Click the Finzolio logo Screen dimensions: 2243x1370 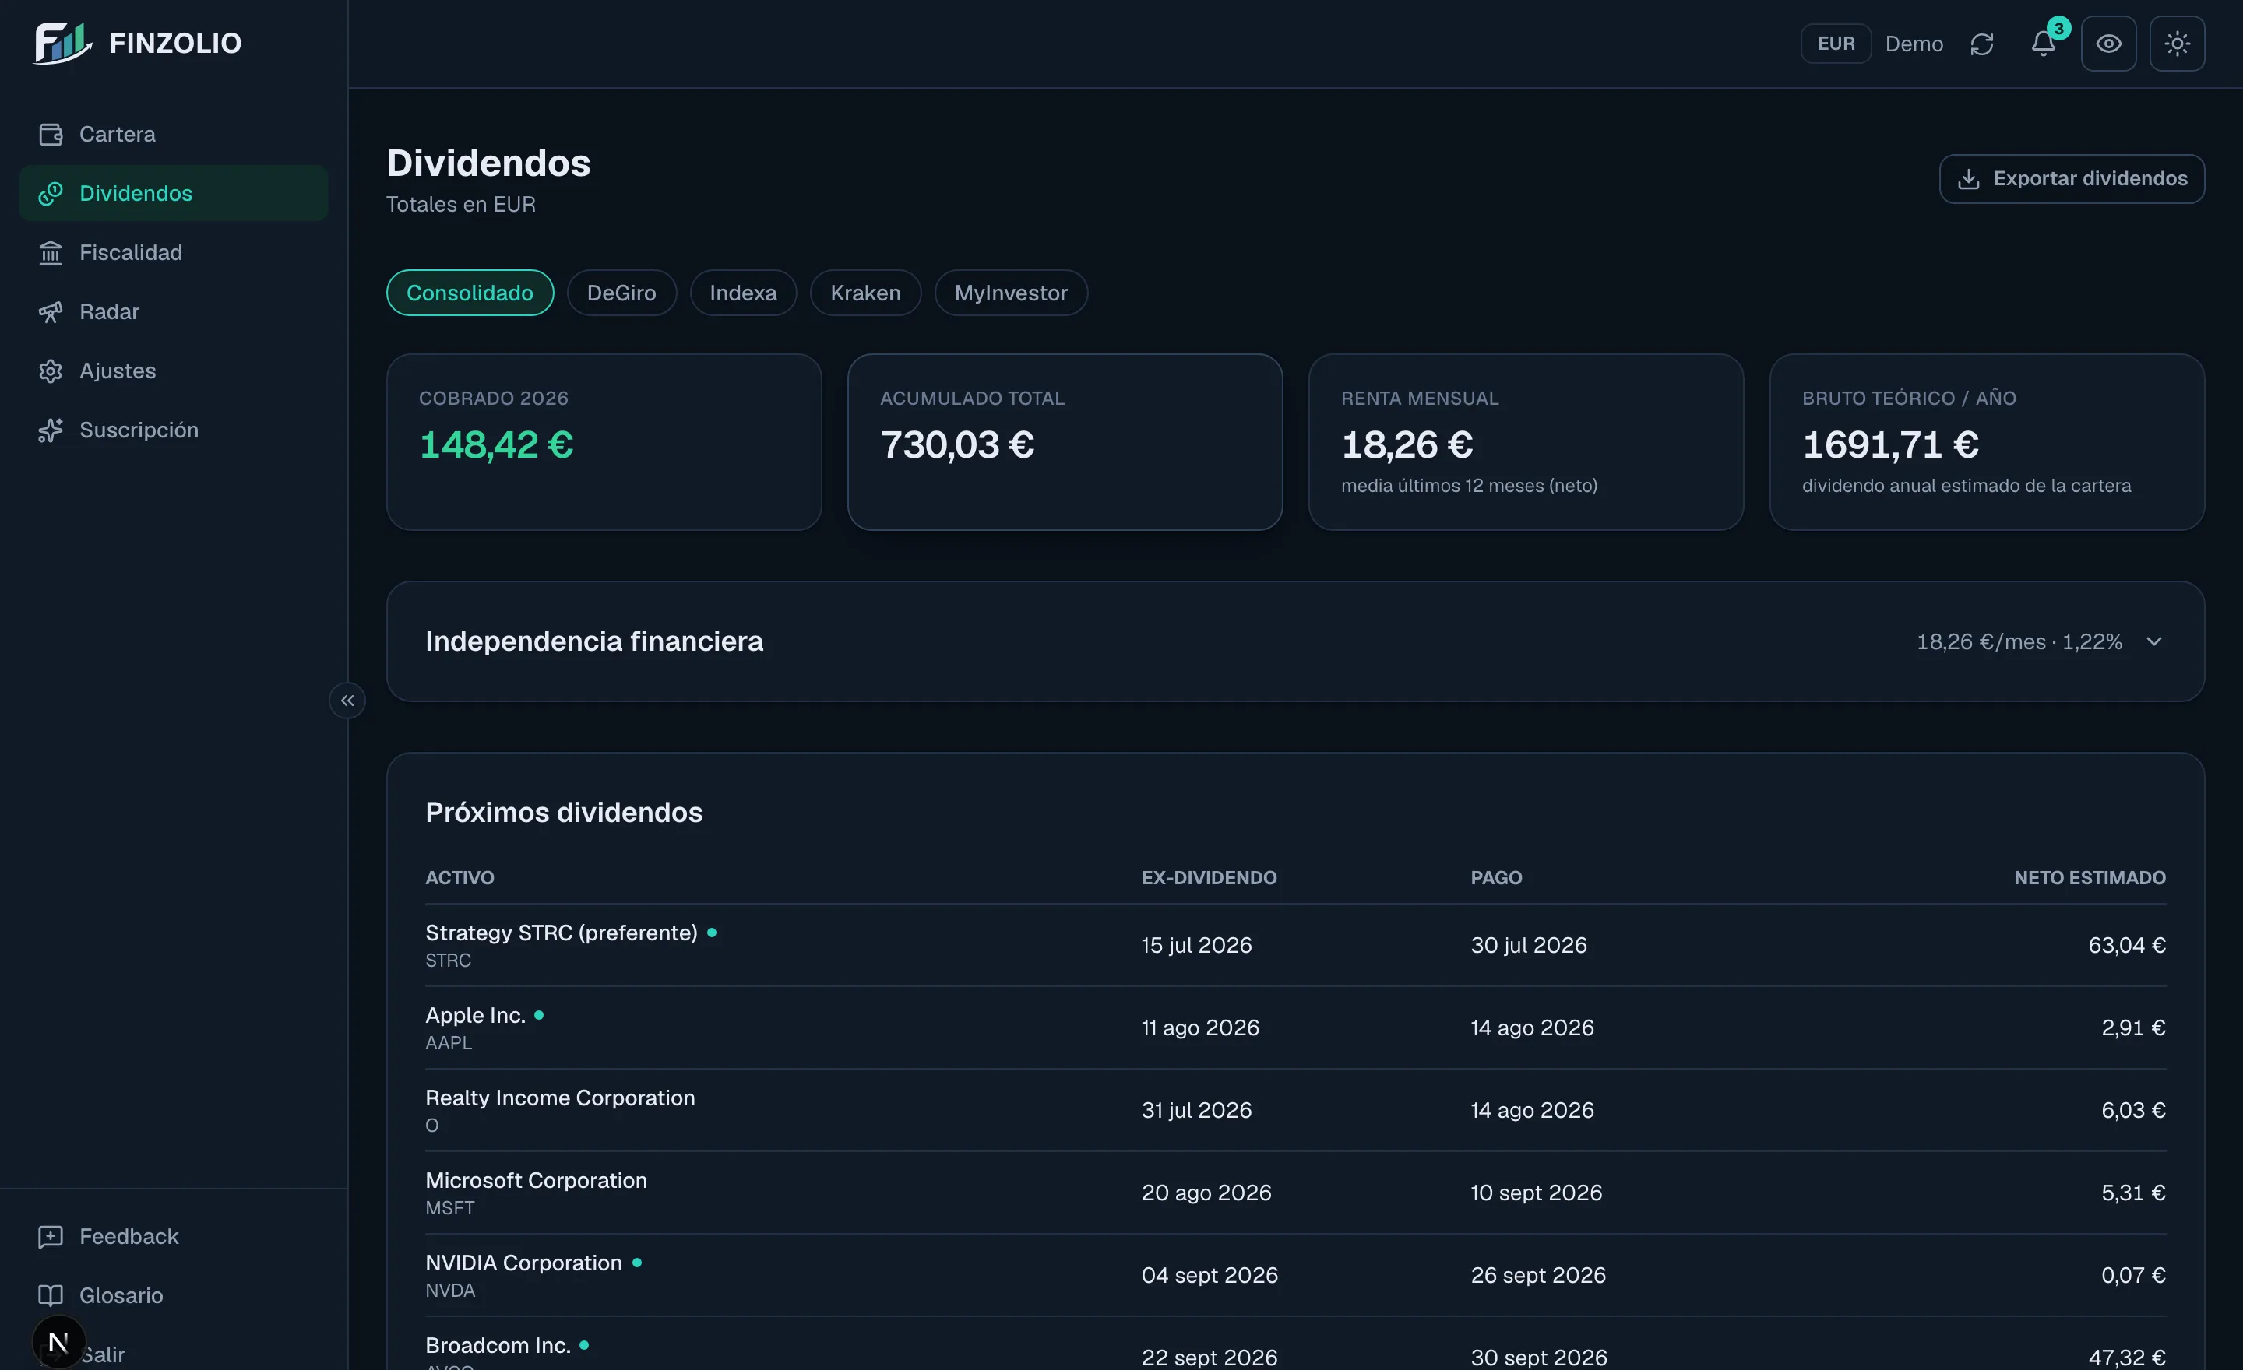pyautogui.click(x=137, y=43)
